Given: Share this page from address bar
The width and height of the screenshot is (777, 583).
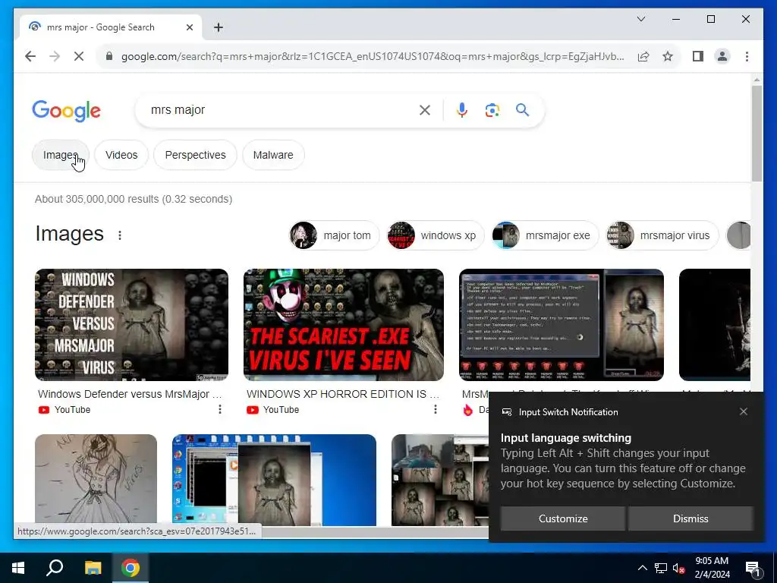Looking at the screenshot, I should point(643,56).
